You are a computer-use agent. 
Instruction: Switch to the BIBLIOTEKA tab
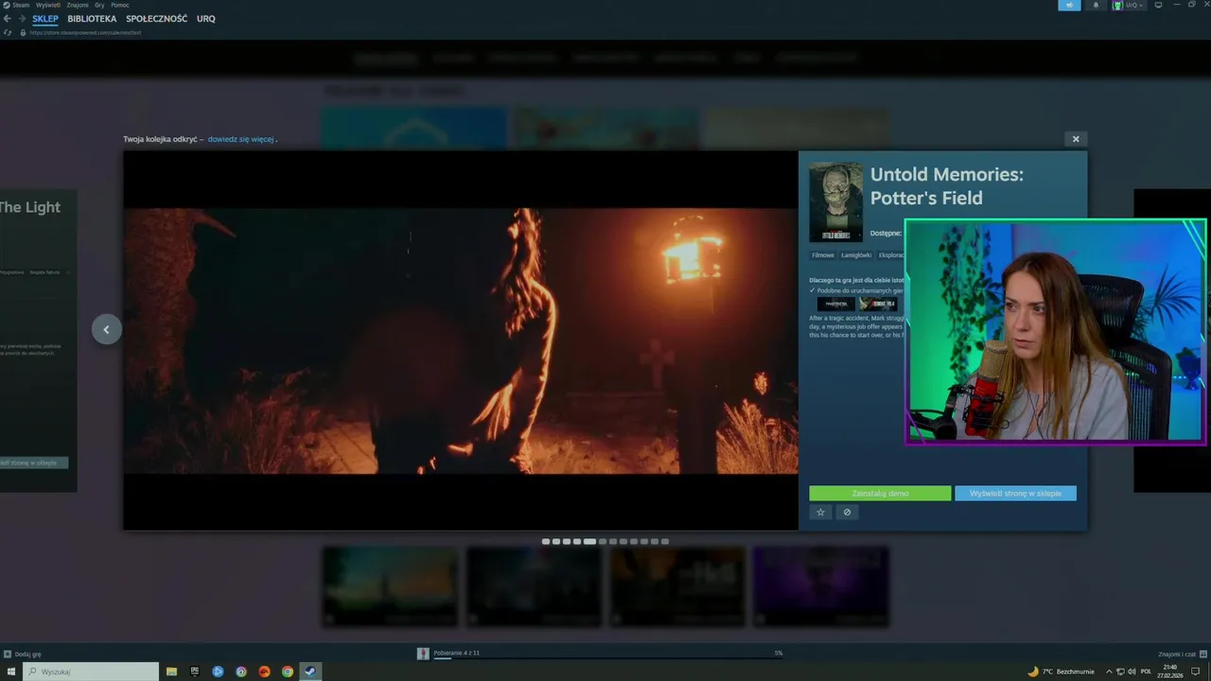pyautogui.click(x=92, y=19)
